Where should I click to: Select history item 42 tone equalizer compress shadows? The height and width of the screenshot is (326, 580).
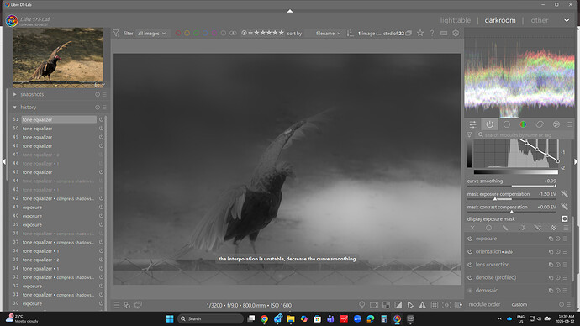pos(58,198)
